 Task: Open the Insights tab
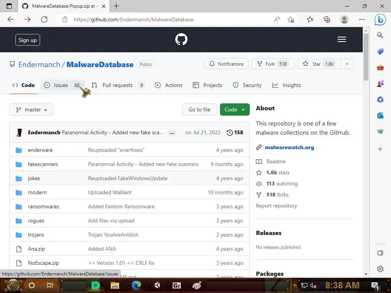pos(287,85)
